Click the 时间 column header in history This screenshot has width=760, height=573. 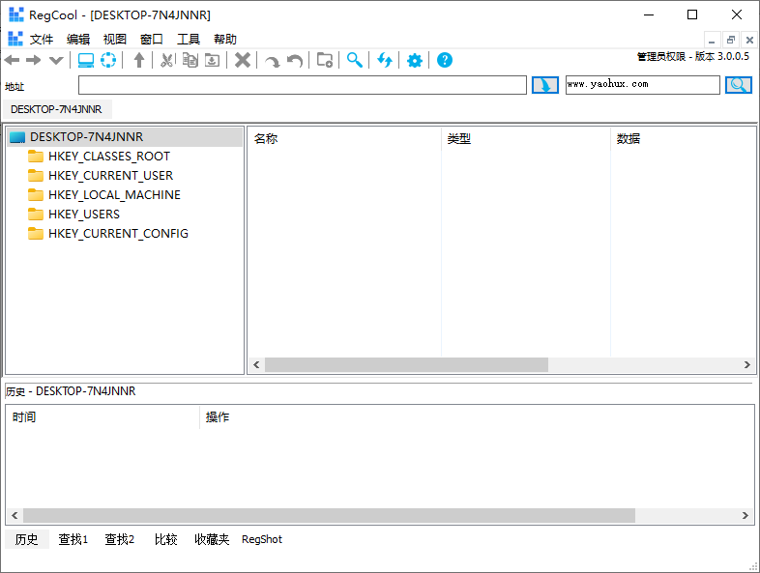[102, 417]
